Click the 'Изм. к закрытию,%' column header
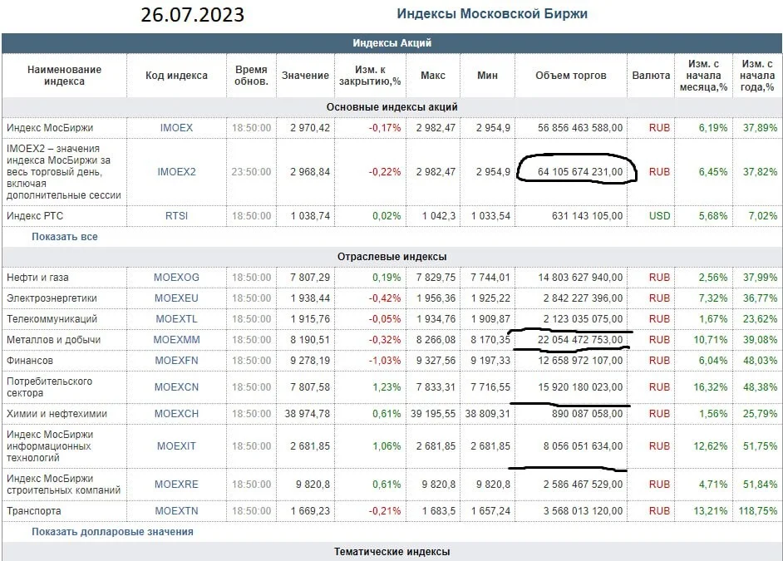 370,76
